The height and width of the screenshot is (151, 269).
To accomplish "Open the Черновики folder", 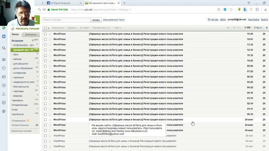I will point(17,101).
